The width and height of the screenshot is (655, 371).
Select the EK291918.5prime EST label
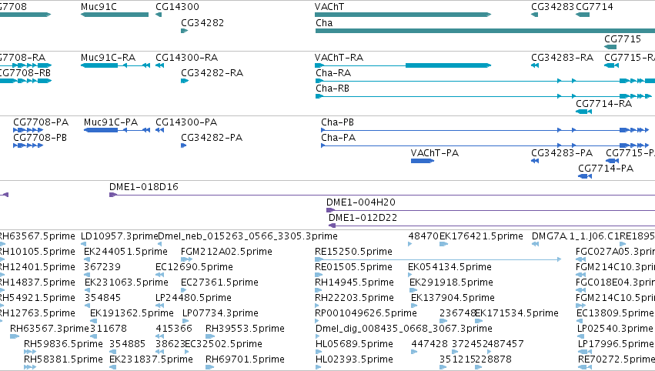(x=452, y=282)
